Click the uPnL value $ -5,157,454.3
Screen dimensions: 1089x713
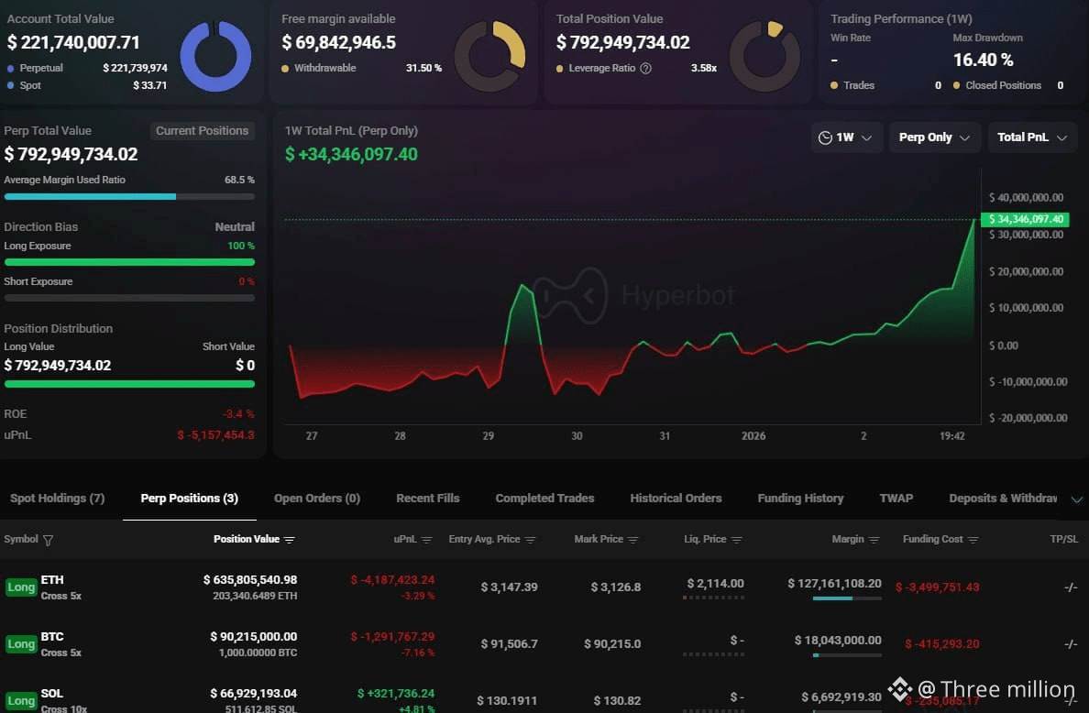coord(216,435)
